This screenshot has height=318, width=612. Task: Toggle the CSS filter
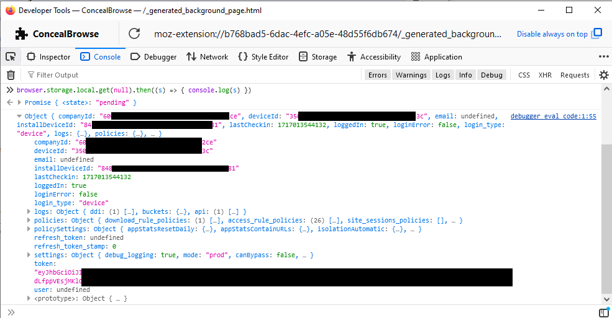point(524,75)
